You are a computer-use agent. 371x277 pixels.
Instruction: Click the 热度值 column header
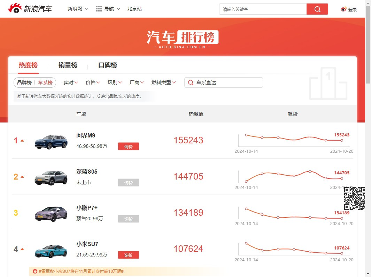(x=196, y=114)
